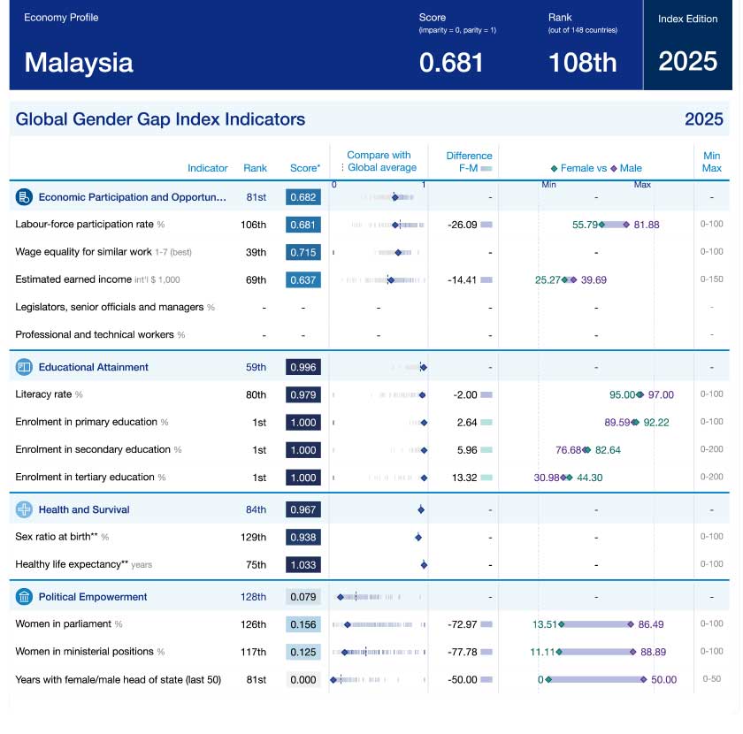Click the blue diamond marker in the Literacy rate row
Screen dimensions: 743x734
point(422,395)
